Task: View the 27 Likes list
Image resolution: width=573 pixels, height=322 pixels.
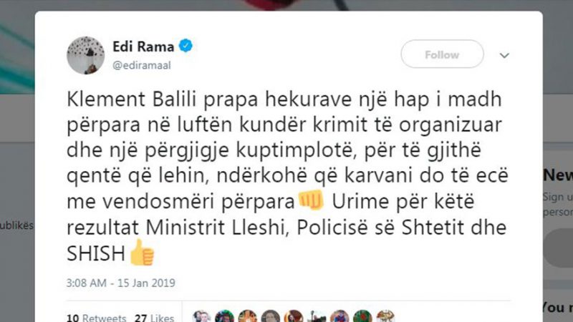Action: [154, 317]
